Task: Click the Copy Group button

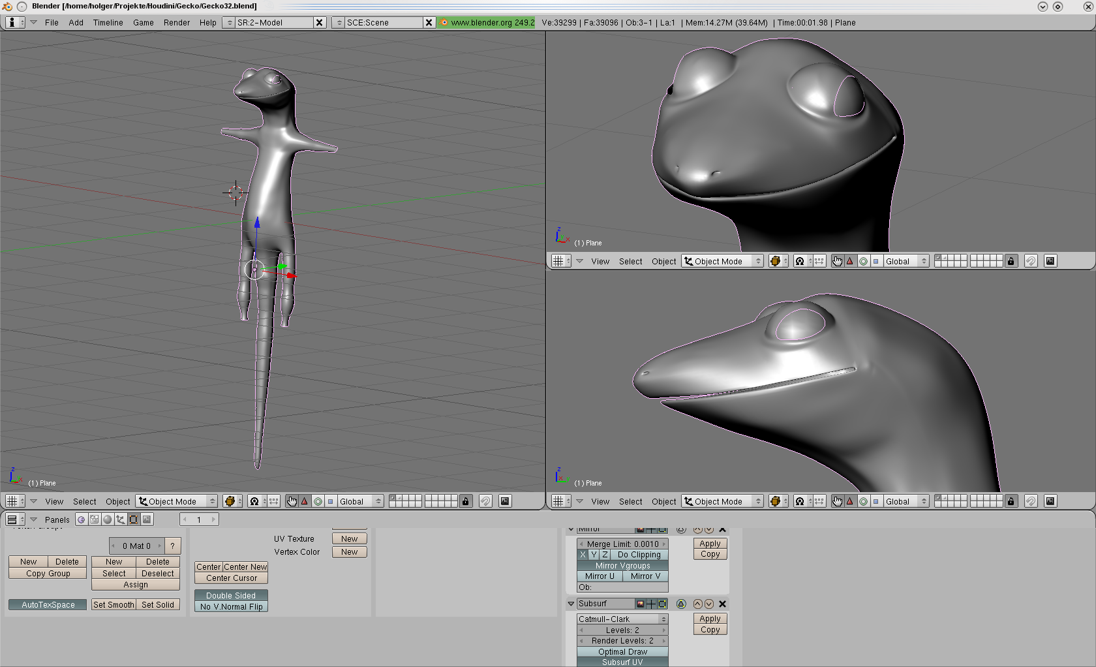Action: 48,574
